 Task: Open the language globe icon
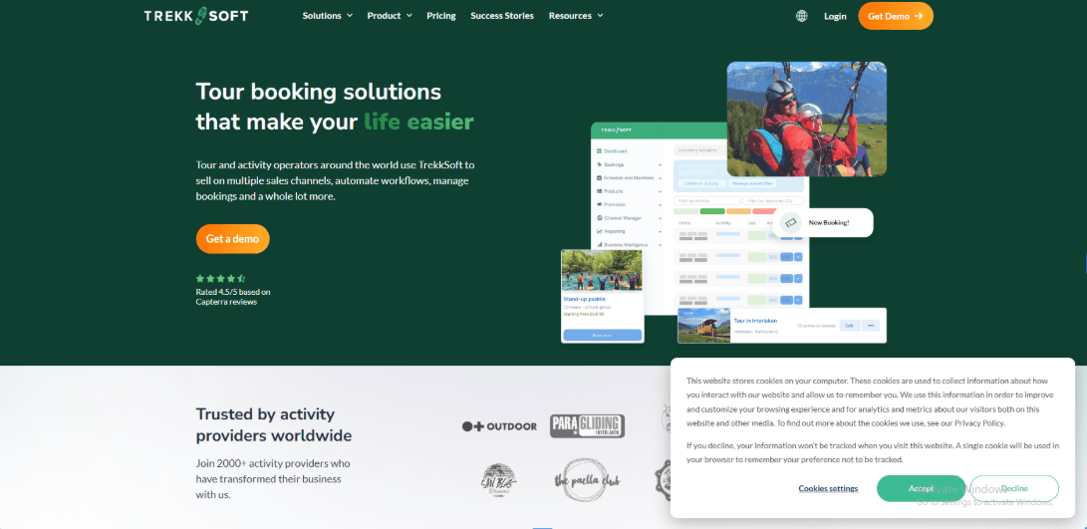point(801,16)
